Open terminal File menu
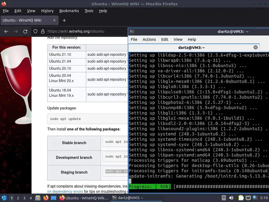The height and width of the screenshot is (202, 269). [x=134, y=39]
